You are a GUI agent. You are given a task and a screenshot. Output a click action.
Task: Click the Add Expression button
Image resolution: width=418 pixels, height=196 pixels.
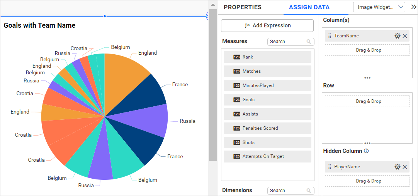(267, 25)
